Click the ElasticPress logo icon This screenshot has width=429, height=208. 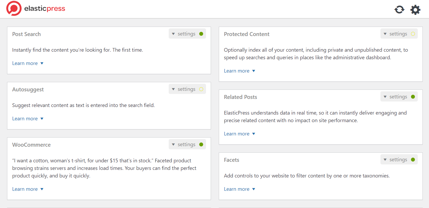14,8
